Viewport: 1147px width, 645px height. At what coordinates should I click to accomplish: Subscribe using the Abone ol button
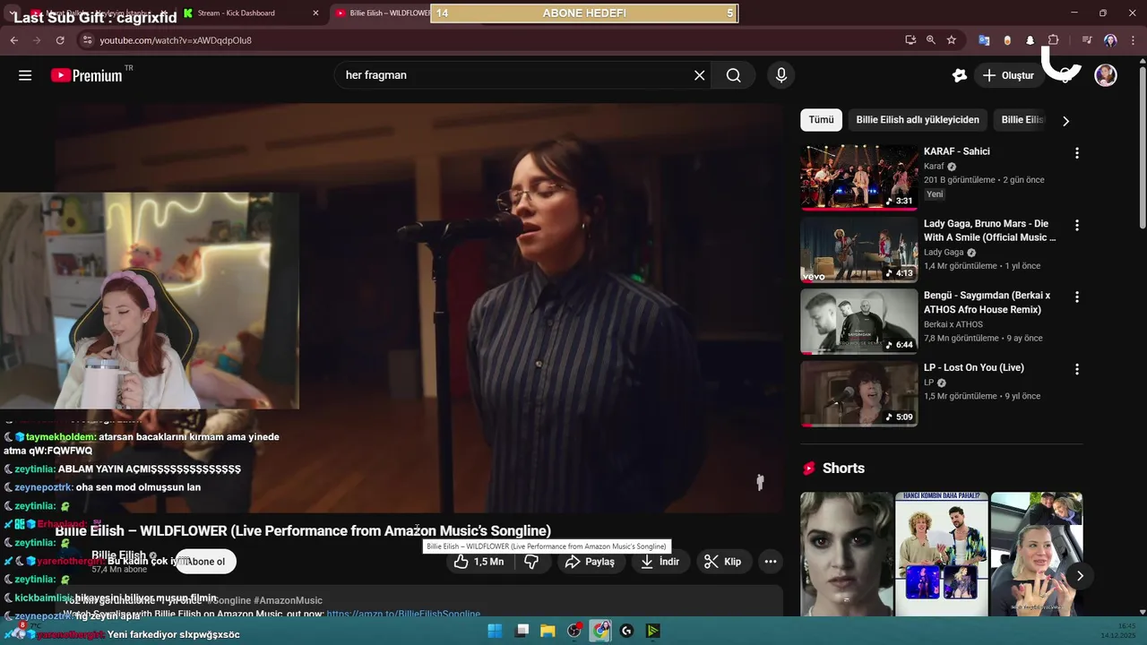[206, 562]
